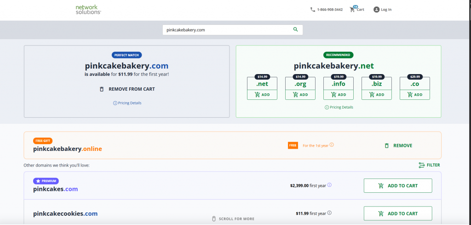
Task: Open the Cart link text
Action: pos(361,10)
